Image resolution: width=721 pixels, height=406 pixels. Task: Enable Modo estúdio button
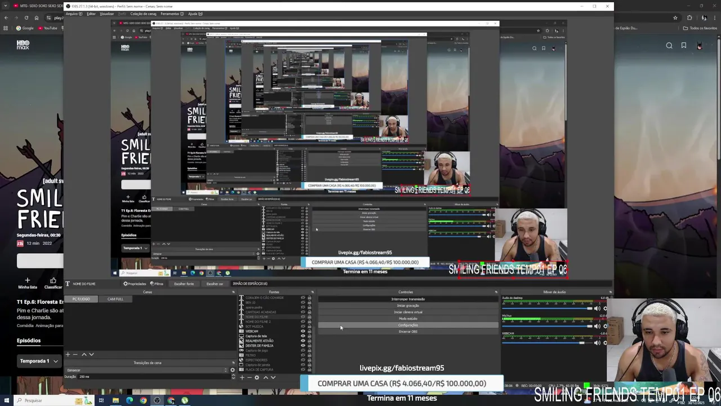(x=408, y=319)
